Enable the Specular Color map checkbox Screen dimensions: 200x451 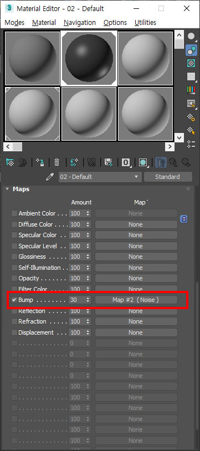14,235
